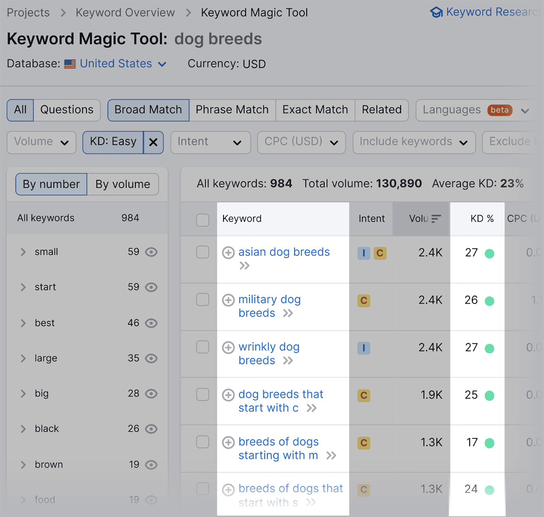Viewport: 544px width, 517px height.
Task: Open "military dog breeds" via the double-arrow icon
Action: (x=288, y=313)
